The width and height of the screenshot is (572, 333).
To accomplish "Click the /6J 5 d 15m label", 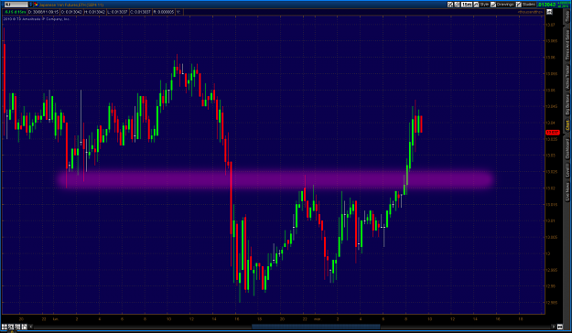I will [x=16, y=12].
